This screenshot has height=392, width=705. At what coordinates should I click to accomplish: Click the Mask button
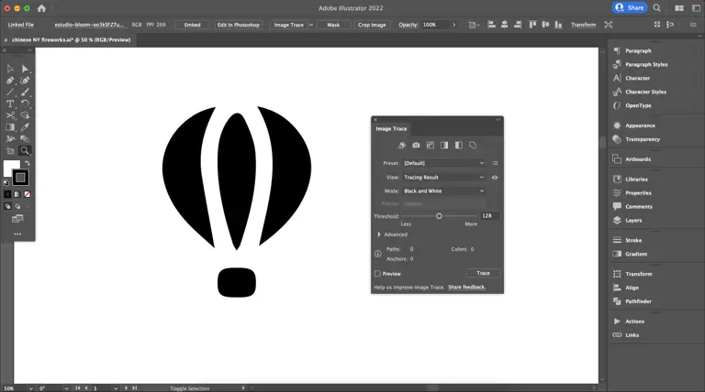(x=333, y=25)
